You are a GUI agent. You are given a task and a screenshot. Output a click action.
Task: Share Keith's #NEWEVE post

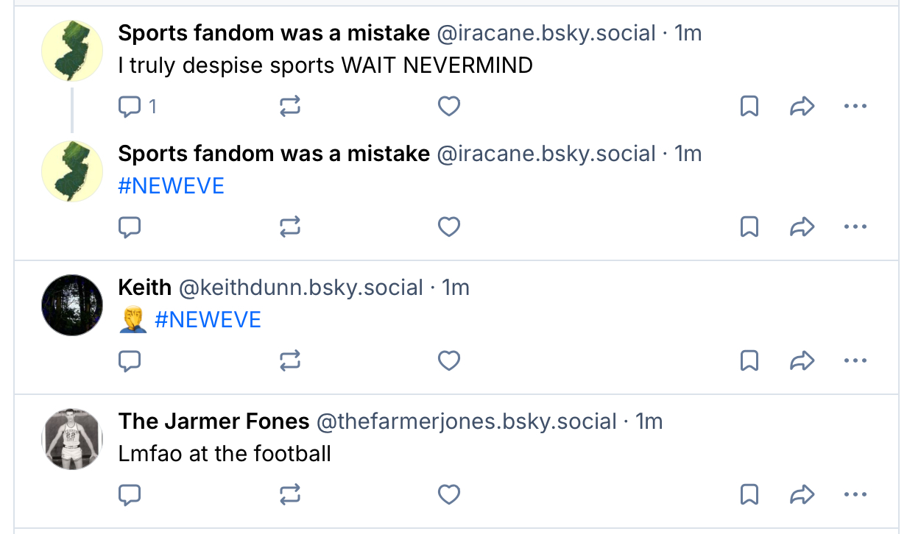tap(801, 361)
